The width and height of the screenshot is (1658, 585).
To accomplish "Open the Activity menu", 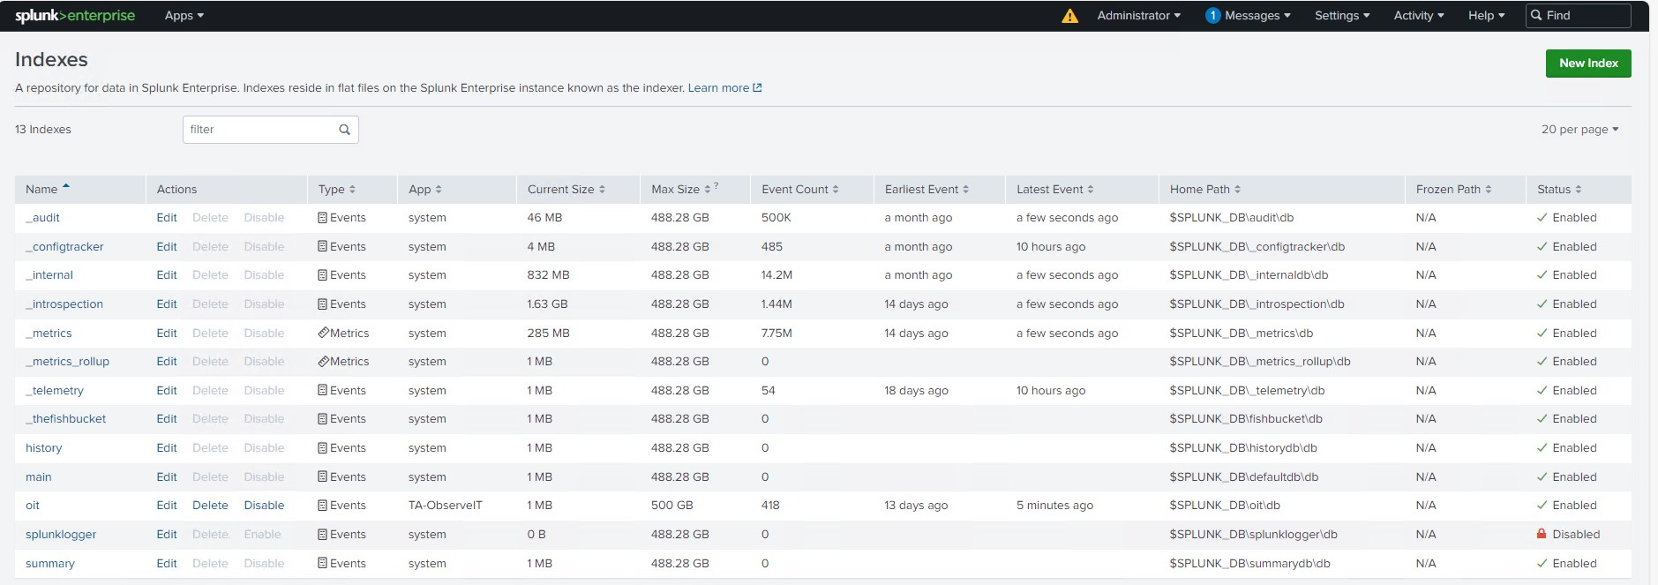I will [1418, 16].
